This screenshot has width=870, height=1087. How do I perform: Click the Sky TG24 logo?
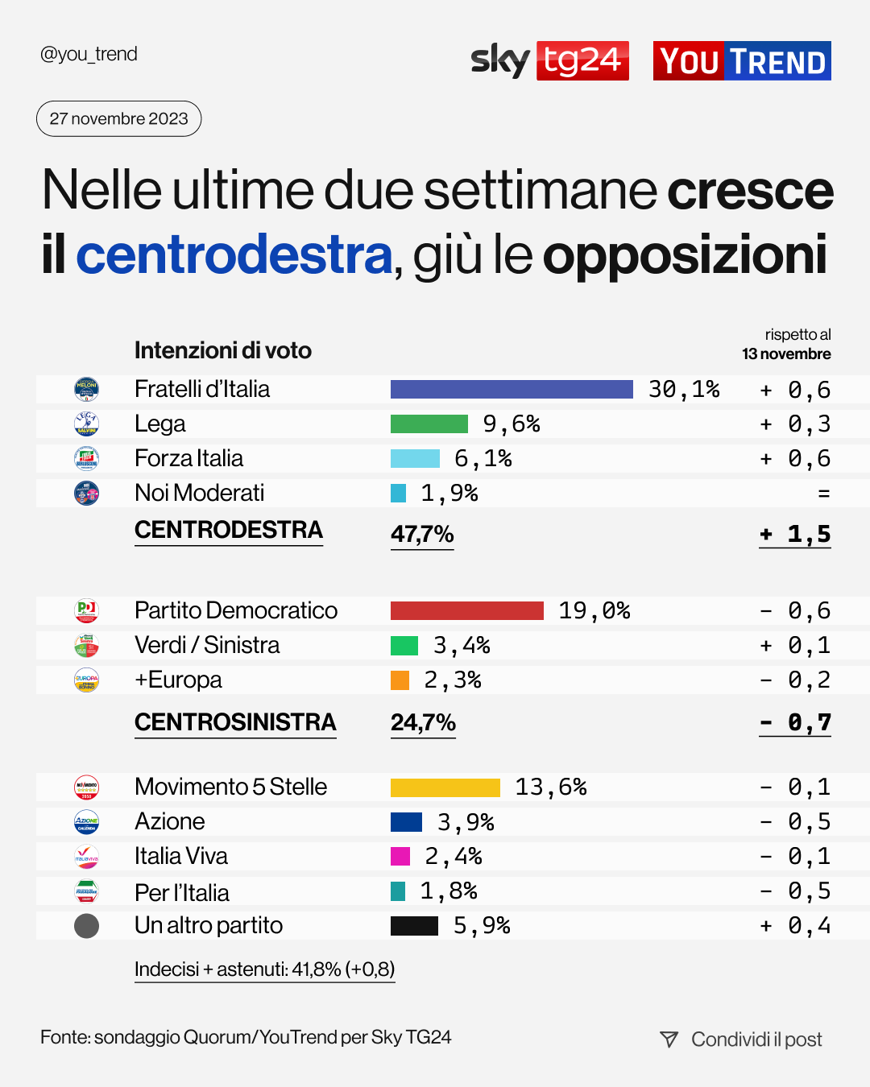tap(549, 60)
